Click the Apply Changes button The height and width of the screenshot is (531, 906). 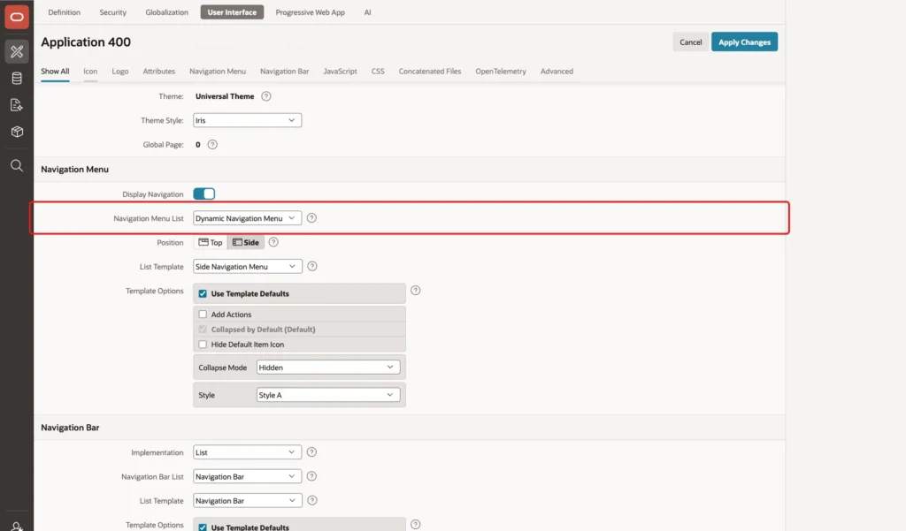coord(744,42)
